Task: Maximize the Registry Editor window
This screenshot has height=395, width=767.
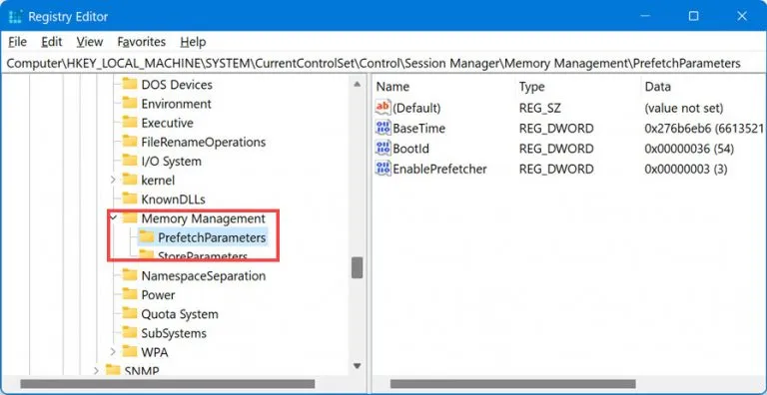Action: click(x=693, y=16)
